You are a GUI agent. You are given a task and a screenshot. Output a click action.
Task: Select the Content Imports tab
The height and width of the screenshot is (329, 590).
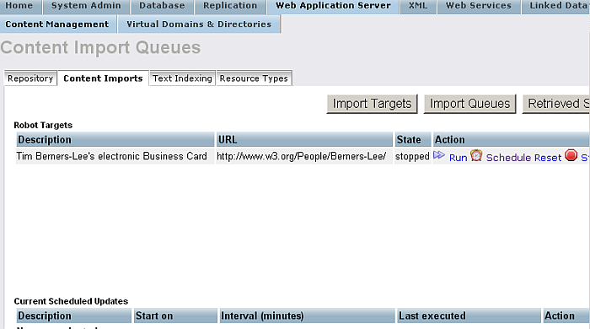pyautogui.click(x=103, y=78)
